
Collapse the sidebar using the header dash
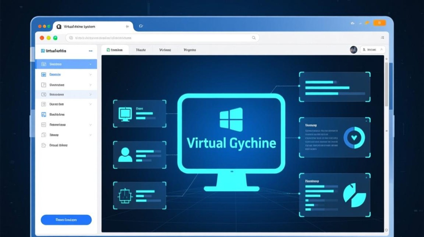pos(91,51)
